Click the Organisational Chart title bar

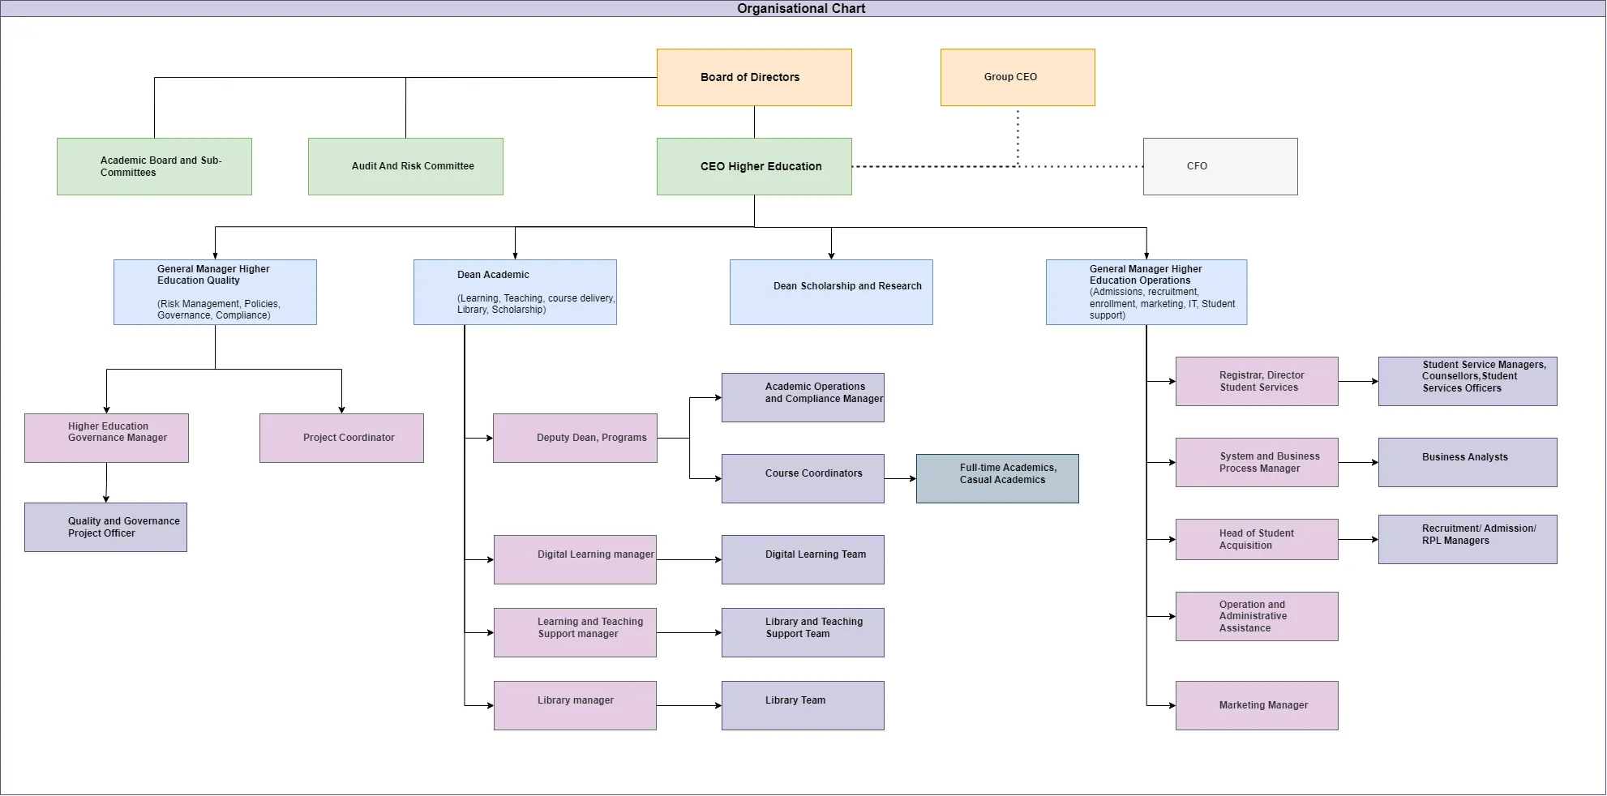click(801, 8)
